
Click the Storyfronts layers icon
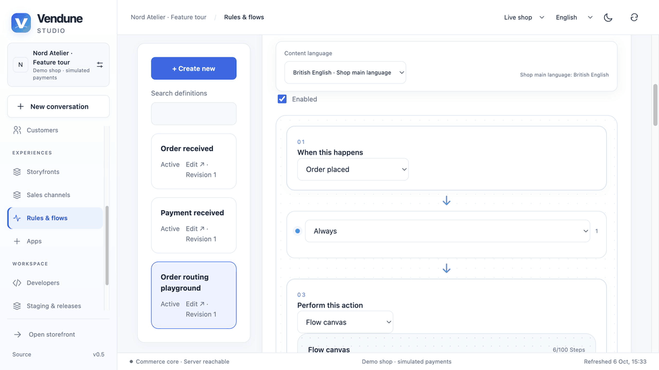17,172
